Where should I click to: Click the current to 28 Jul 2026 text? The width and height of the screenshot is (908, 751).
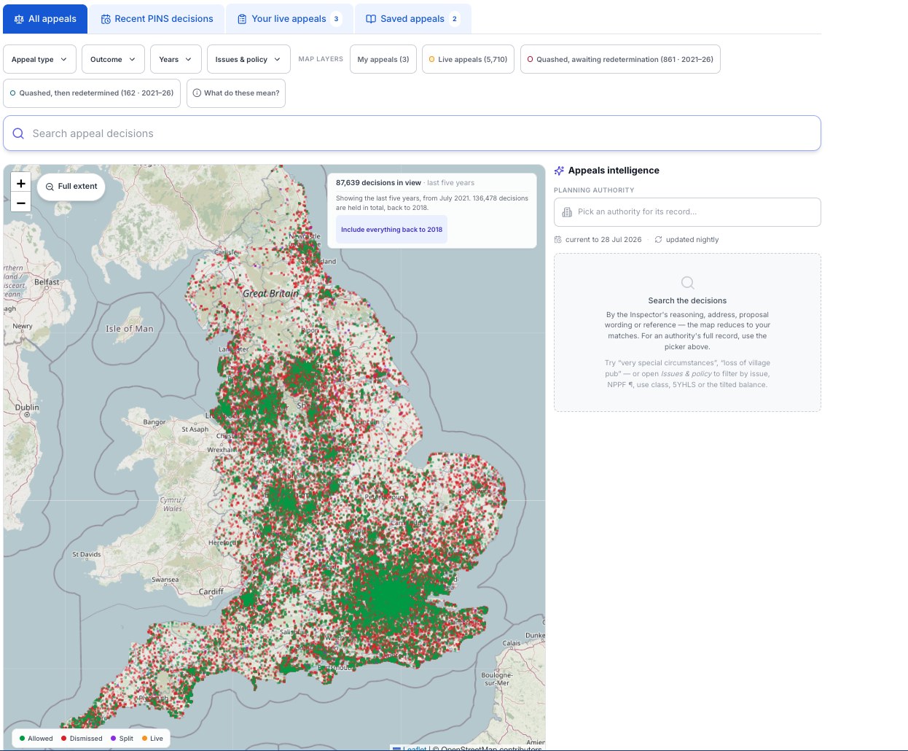click(603, 240)
